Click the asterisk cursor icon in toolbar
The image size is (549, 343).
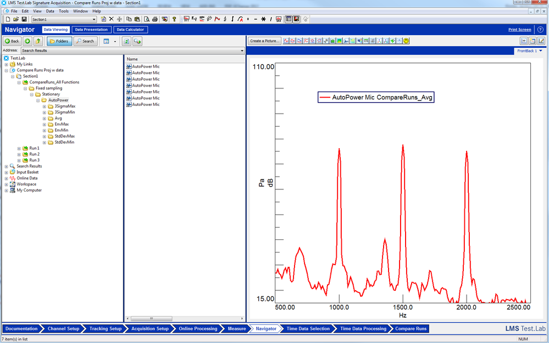(263, 19)
